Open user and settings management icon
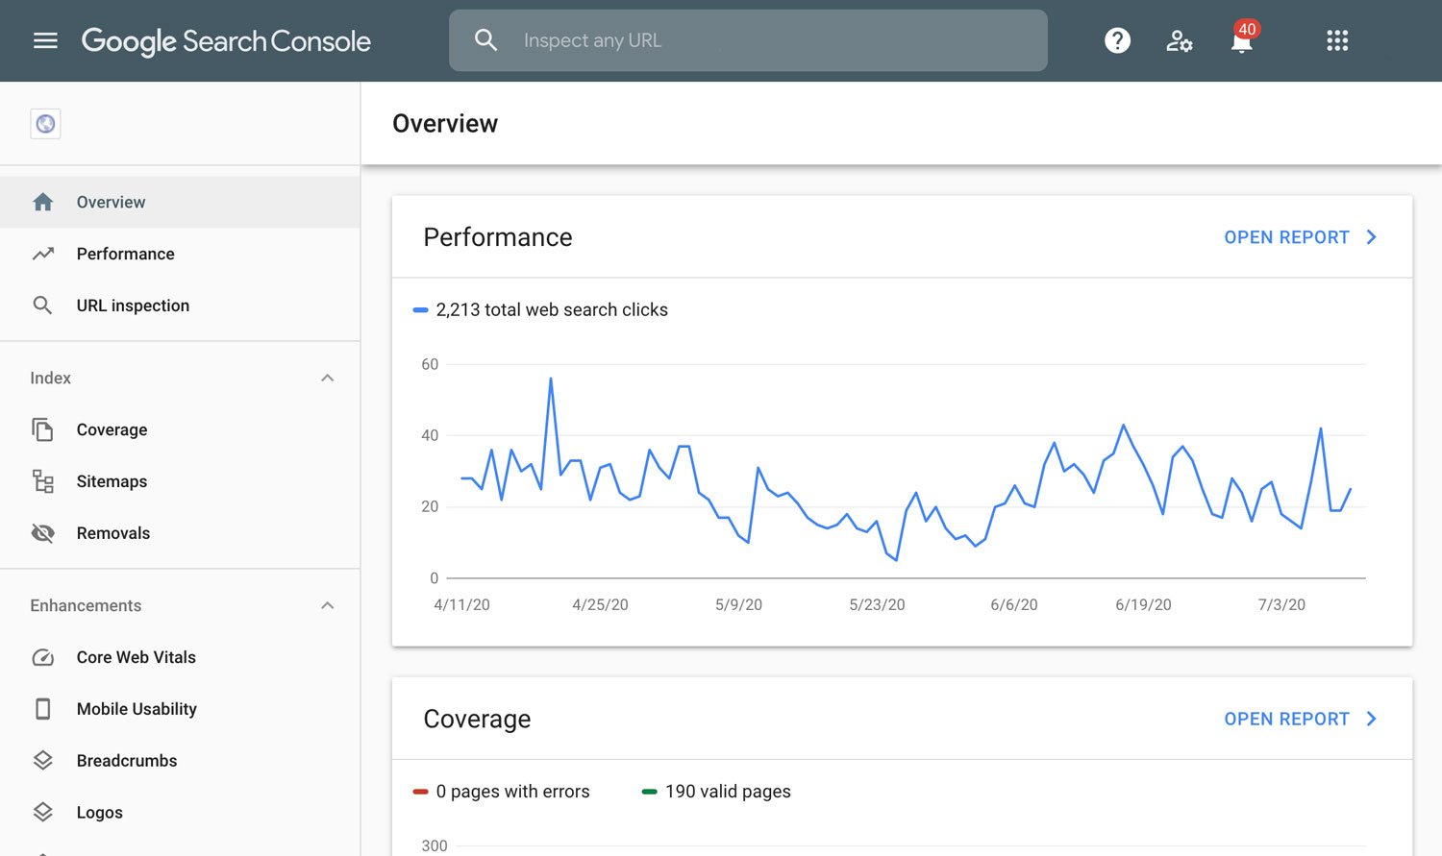The image size is (1442, 856). (1179, 40)
